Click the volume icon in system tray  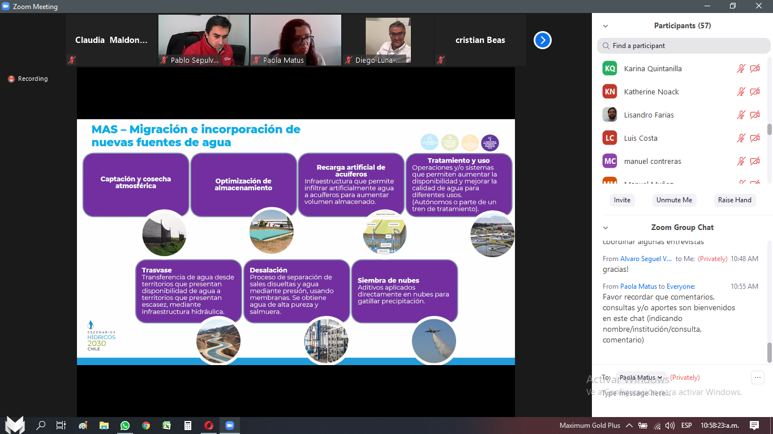tap(670, 426)
